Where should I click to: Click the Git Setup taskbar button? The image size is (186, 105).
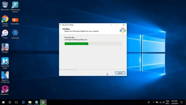click(43, 102)
